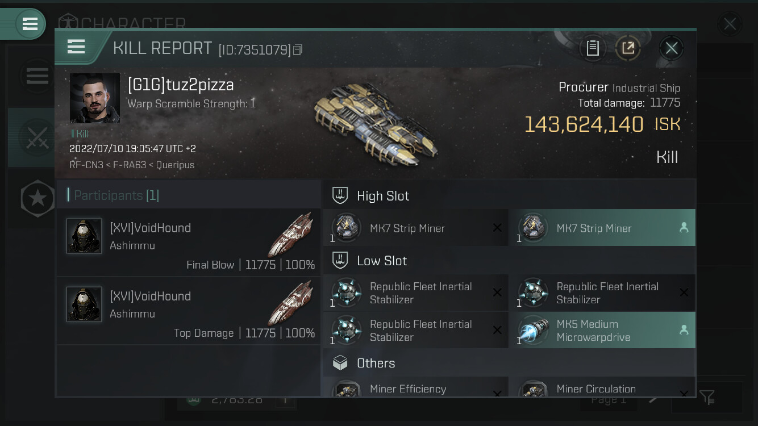The height and width of the screenshot is (426, 758).
Task: Open tuz2pizza's character portrait
Action: click(95, 98)
